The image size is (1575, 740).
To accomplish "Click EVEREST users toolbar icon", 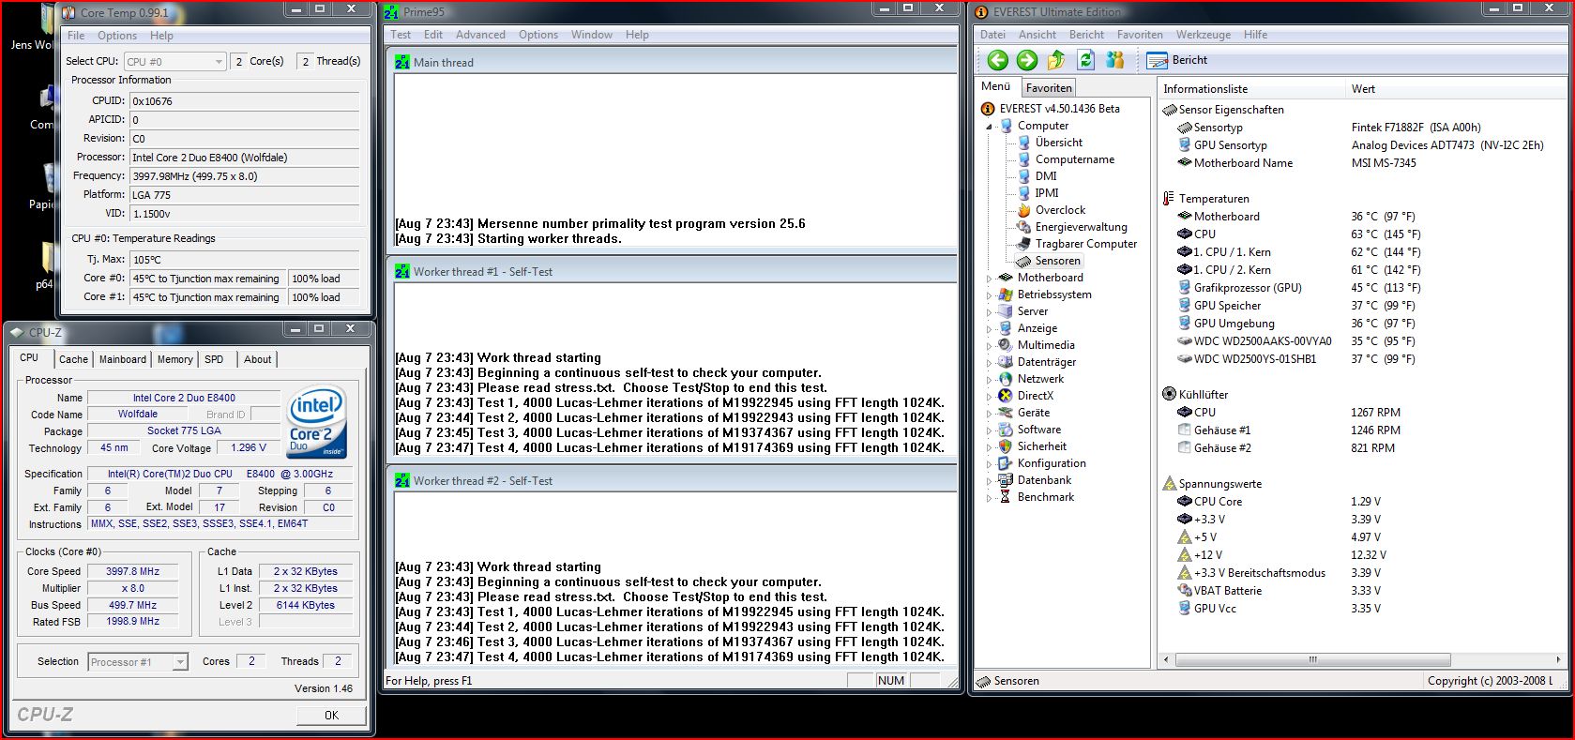I will point(1114,60).
